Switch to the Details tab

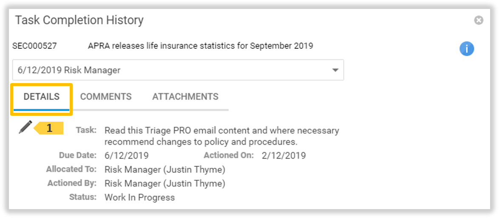point(42,97)
